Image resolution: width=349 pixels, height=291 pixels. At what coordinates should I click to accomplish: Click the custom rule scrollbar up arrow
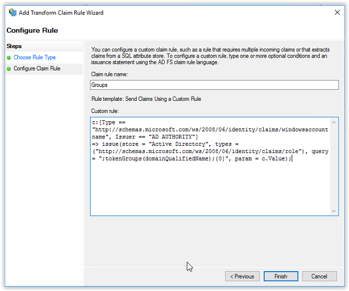point(334,122)
